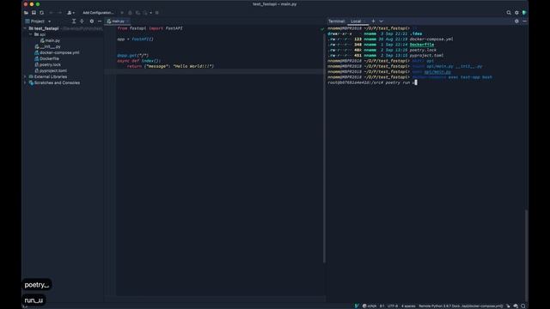Viewport: 550px width, 309px height.
Task: Click the 'async def index():' code line
Action: pyautogui.click(x=139, y=61)
